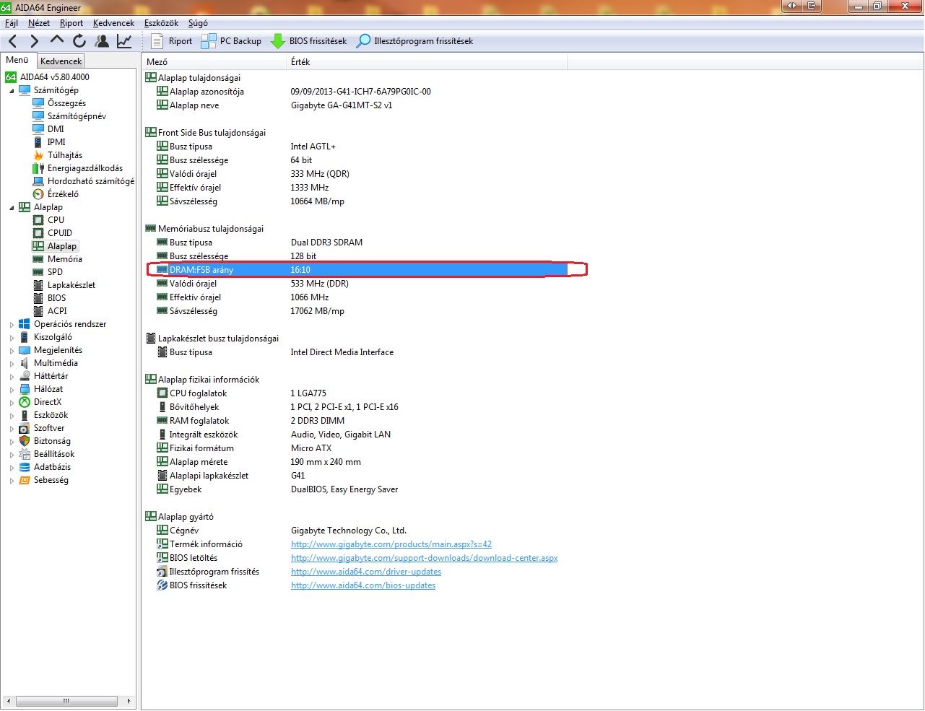Click BIOS frissítések green arrow button
925x711 pixels.
coord(309,41)
